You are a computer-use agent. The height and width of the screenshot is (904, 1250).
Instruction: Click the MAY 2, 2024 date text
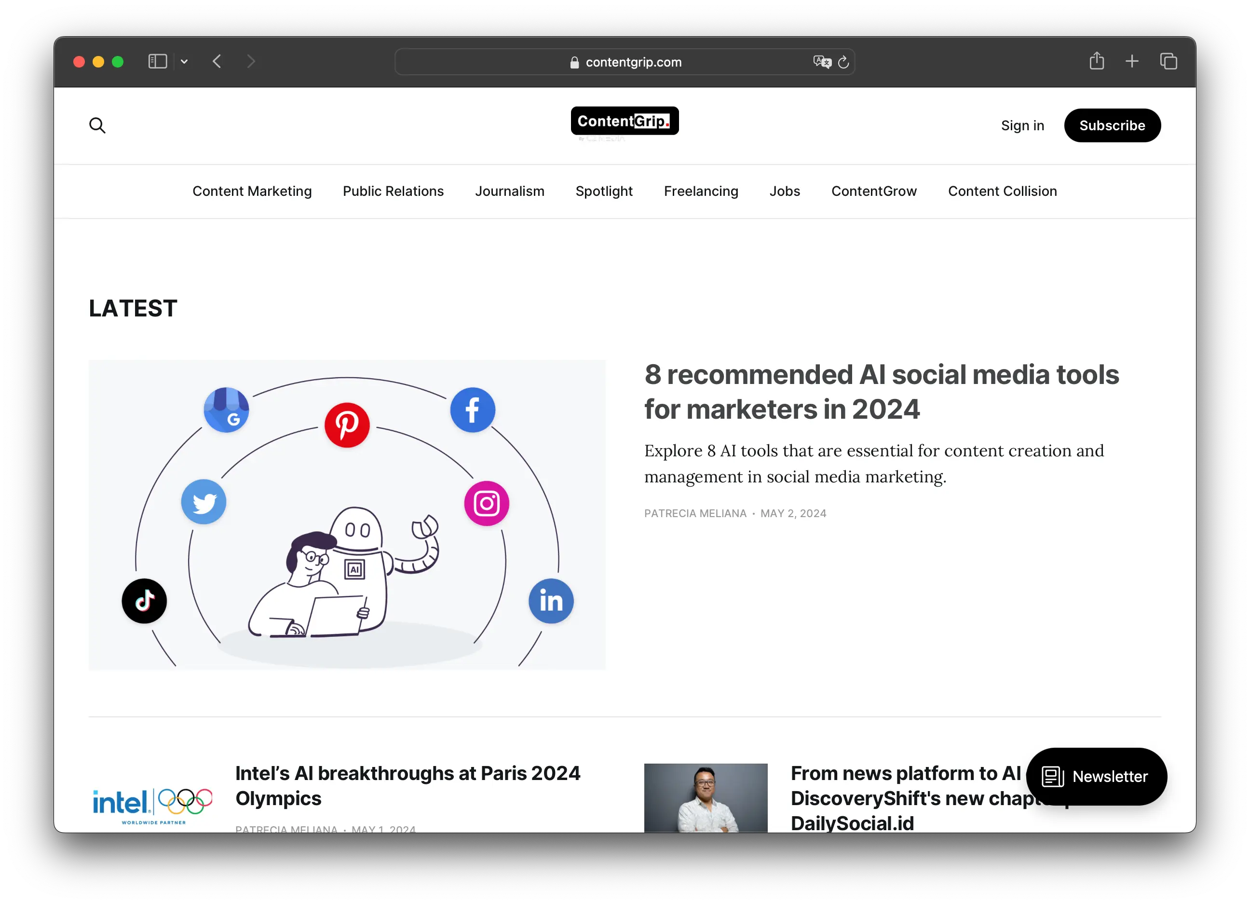[794, 513]
